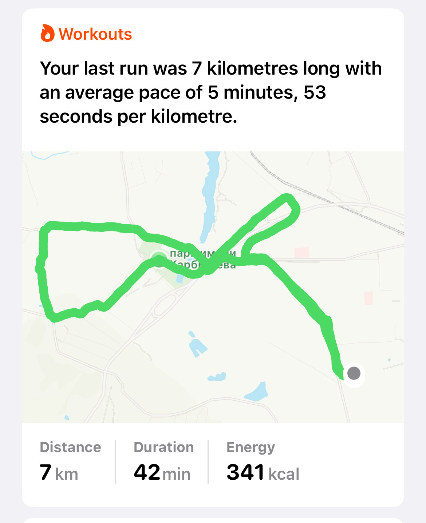Tap the last run summary headline
The height and width of the screenshot is (523, 426).
210,92
